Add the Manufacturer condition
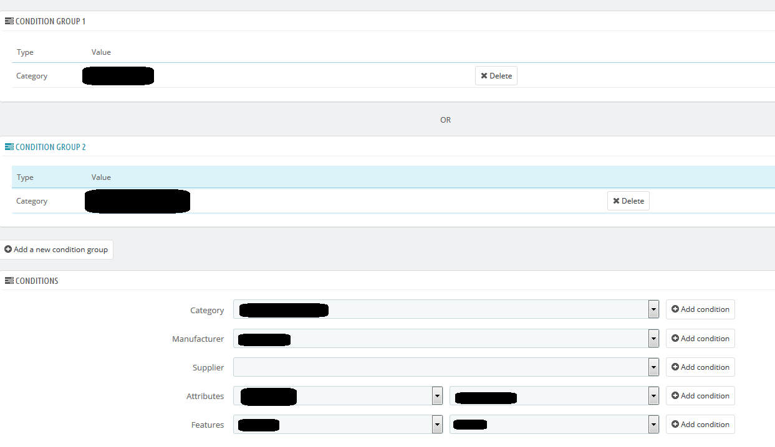This screenshot has height=447, width=775. [700, 339]
